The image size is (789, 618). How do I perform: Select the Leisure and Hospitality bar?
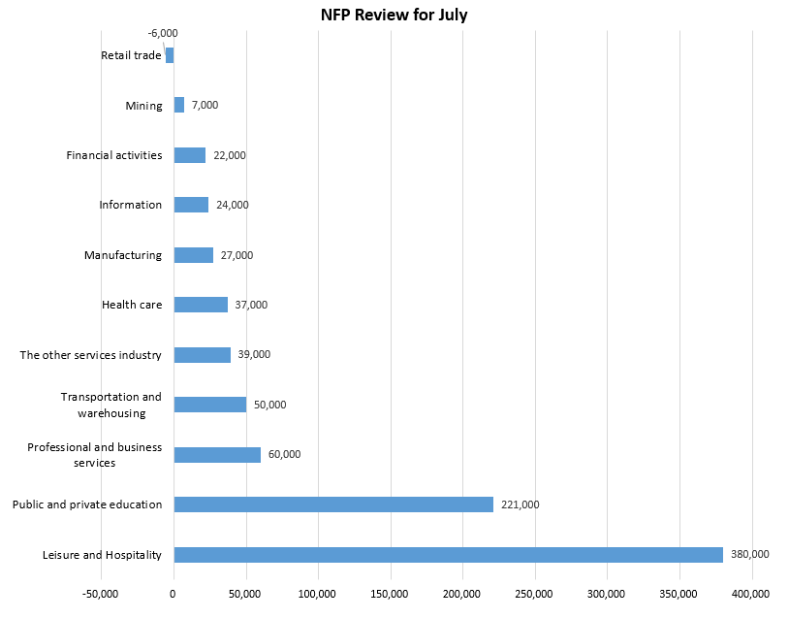pyautogui.click(x=448, y=555)
